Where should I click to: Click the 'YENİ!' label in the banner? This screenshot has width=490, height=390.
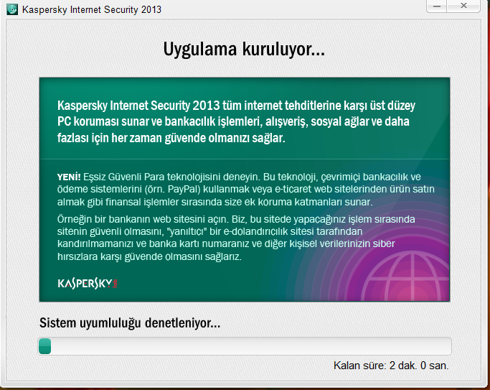tap(69, 177)
